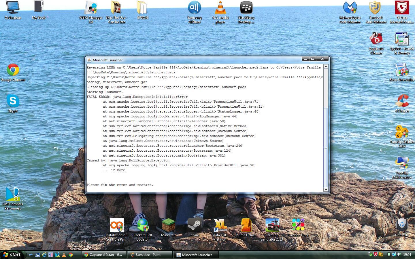Image resolution: width=415 pixels, height=259 pixels.
Task: Open CCleaner shortcut
Action: coord(402,104)
